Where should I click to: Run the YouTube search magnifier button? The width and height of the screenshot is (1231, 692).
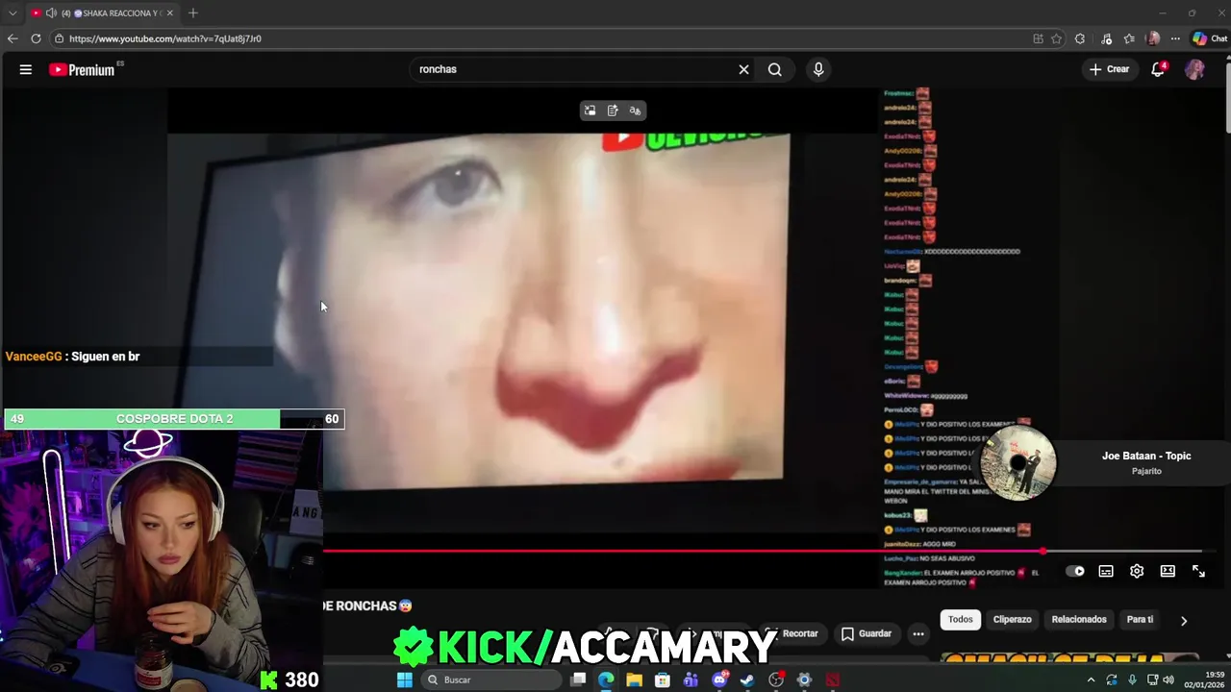[x=775, y=69]
